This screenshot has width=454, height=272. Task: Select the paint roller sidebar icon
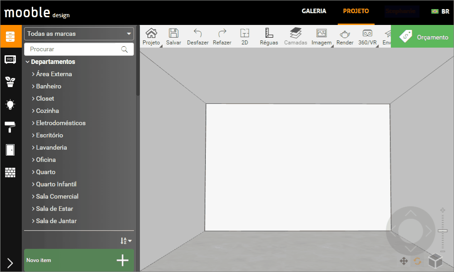click(x=10, y=127)
